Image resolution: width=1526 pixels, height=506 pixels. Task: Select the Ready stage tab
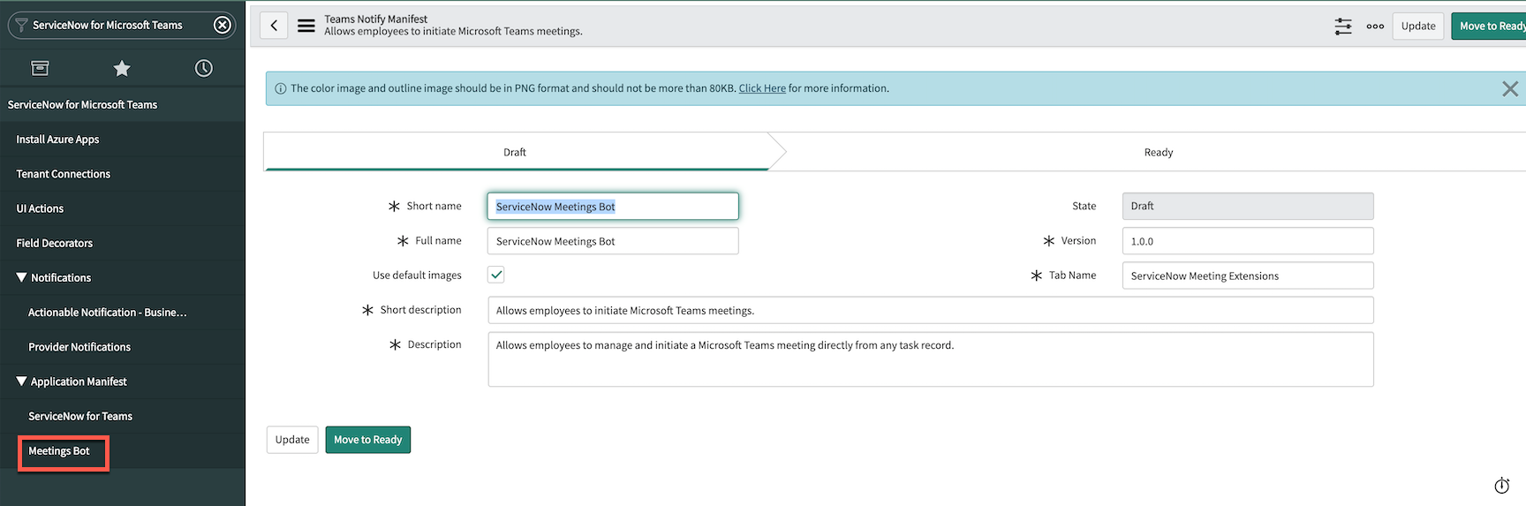click(x=1159, y=152)
